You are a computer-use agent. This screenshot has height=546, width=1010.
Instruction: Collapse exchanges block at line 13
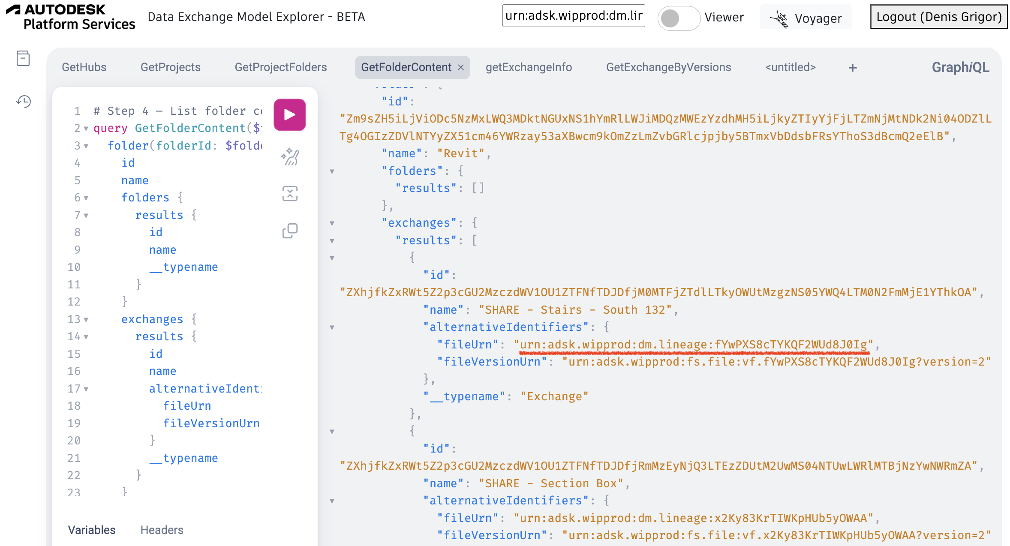(x=86, y=320)
